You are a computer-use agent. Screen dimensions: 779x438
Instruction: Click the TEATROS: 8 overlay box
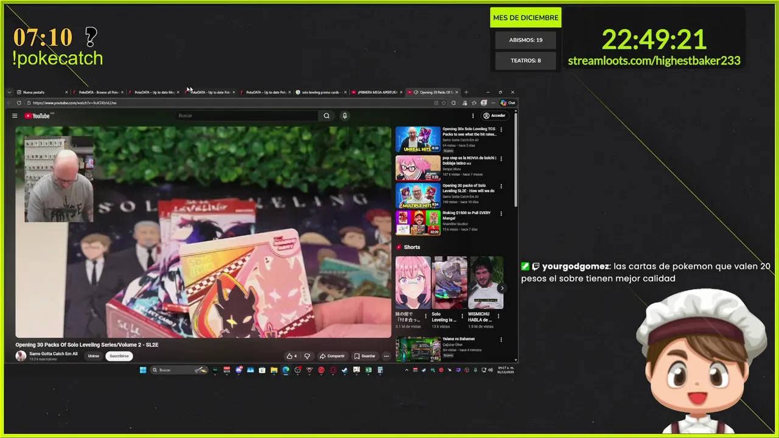[x=526, y=60]
